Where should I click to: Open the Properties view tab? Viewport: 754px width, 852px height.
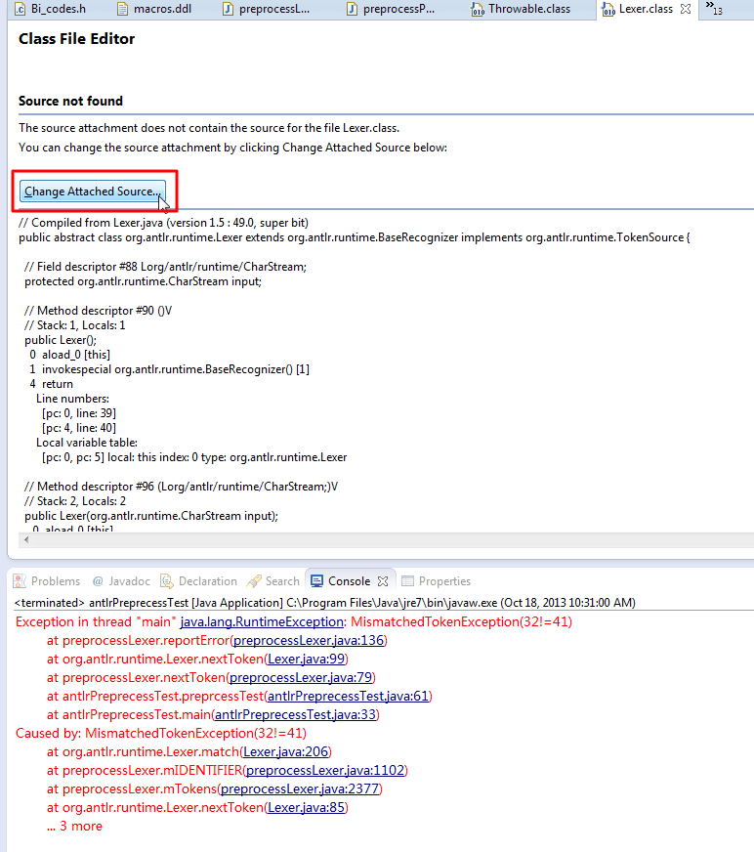[437, 580]
